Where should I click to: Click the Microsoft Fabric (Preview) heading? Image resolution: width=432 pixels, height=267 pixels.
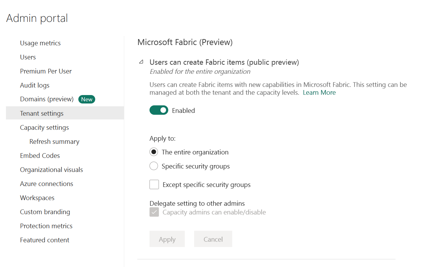click(185, 42)
